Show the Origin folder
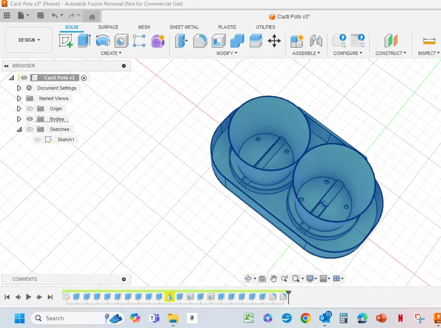The height and width of the screenshot is (328, 441). (x=30, y=108)
